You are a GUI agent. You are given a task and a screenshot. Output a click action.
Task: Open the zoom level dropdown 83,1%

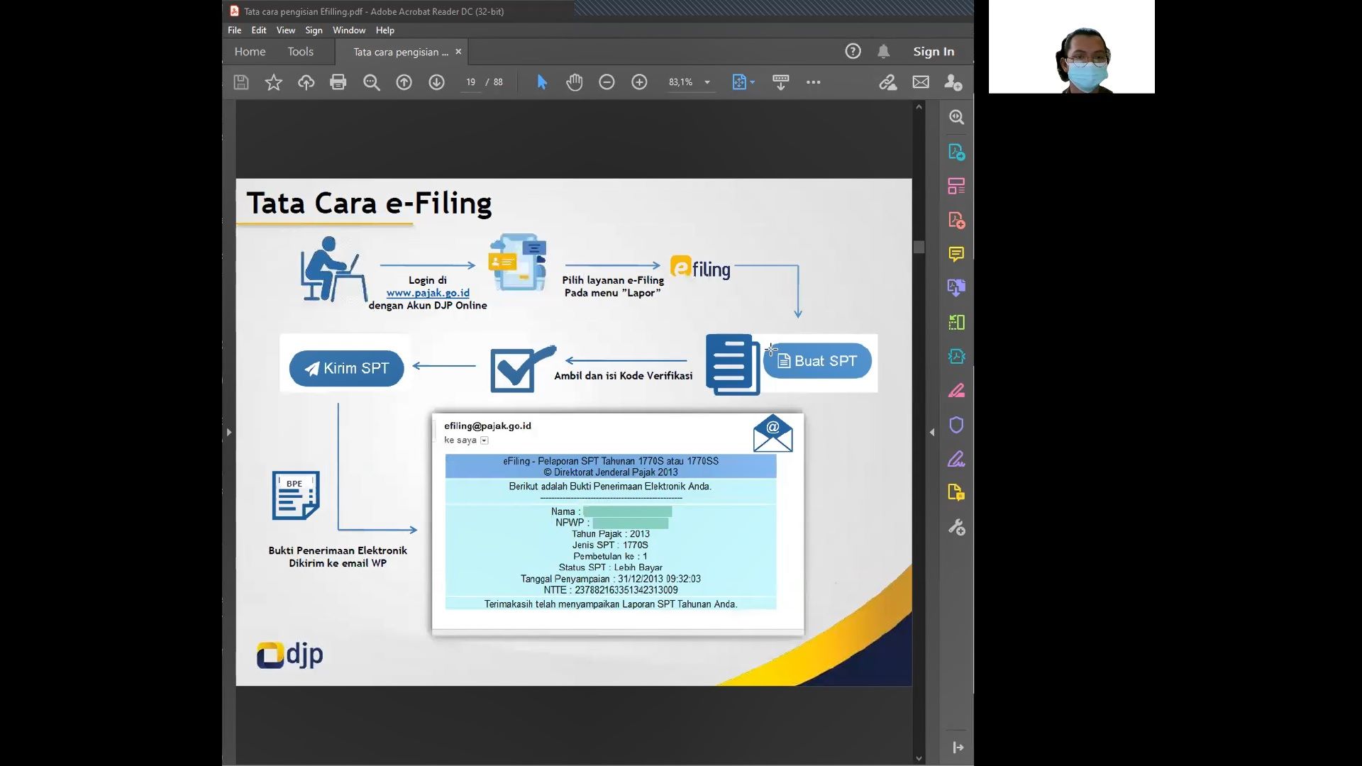click(707, 82)
